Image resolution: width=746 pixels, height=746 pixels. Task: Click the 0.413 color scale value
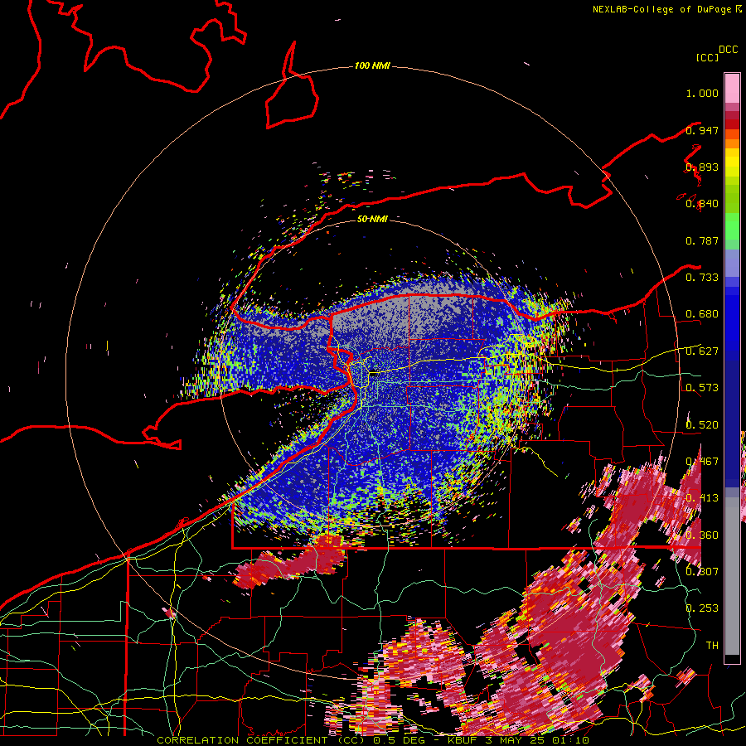(x=702, y=498)
